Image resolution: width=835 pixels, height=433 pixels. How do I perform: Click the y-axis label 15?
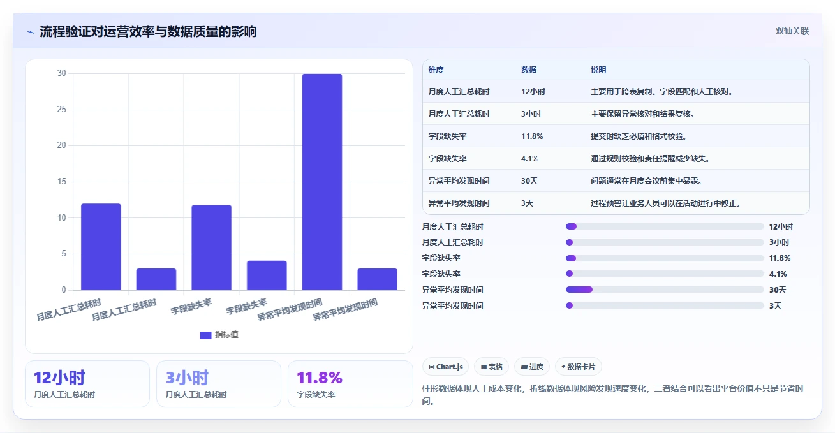(61, 182)
